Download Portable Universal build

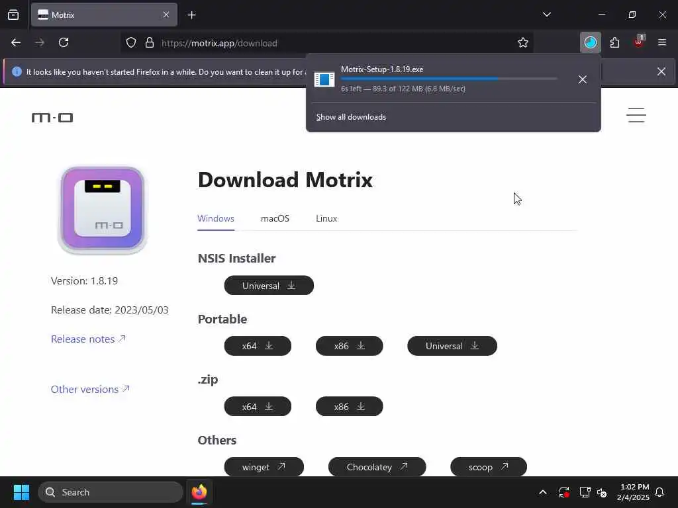click(452, 346)
